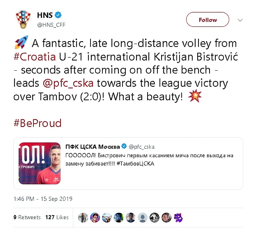Click the ПФК ЦСКА Москва account name
The image size is (257, 229).
[93, 146]
